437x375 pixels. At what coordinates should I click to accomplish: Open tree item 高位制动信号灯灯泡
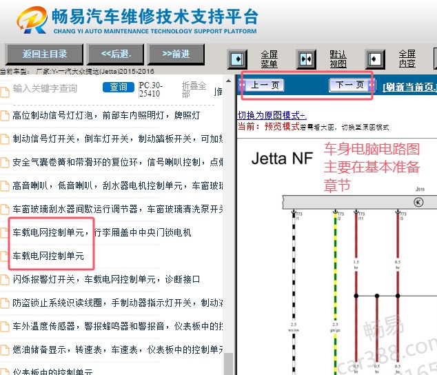(x=106, y=115)
